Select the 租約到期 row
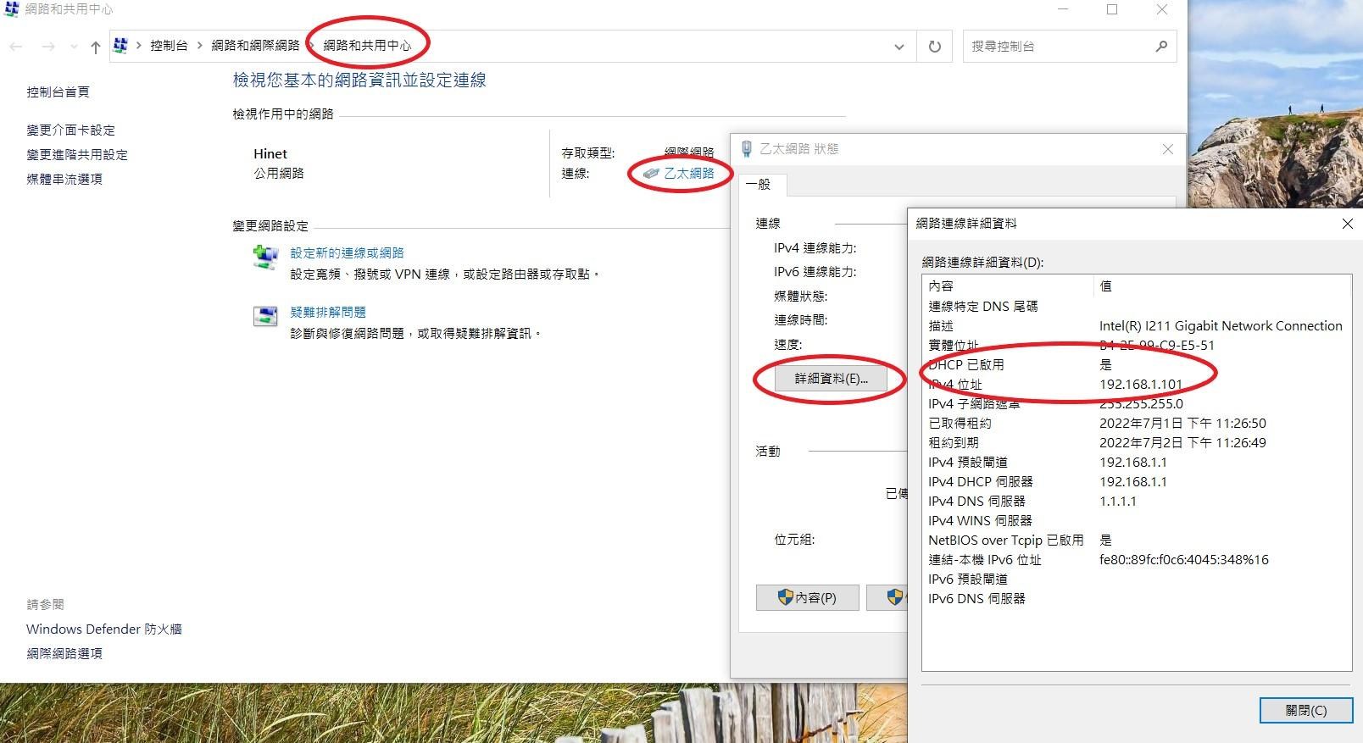The width and height of the screenshot is (1363, 743). point(1136,442)
